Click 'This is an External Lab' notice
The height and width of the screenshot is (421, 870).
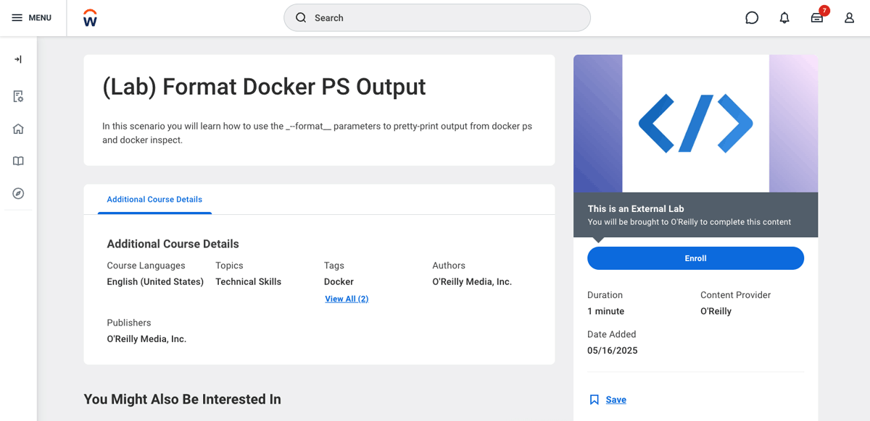pos(636,208)
